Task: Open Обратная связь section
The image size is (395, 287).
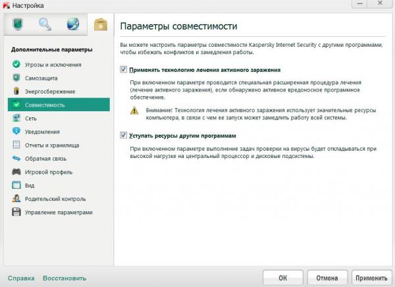Action: (x=59, y=159)
